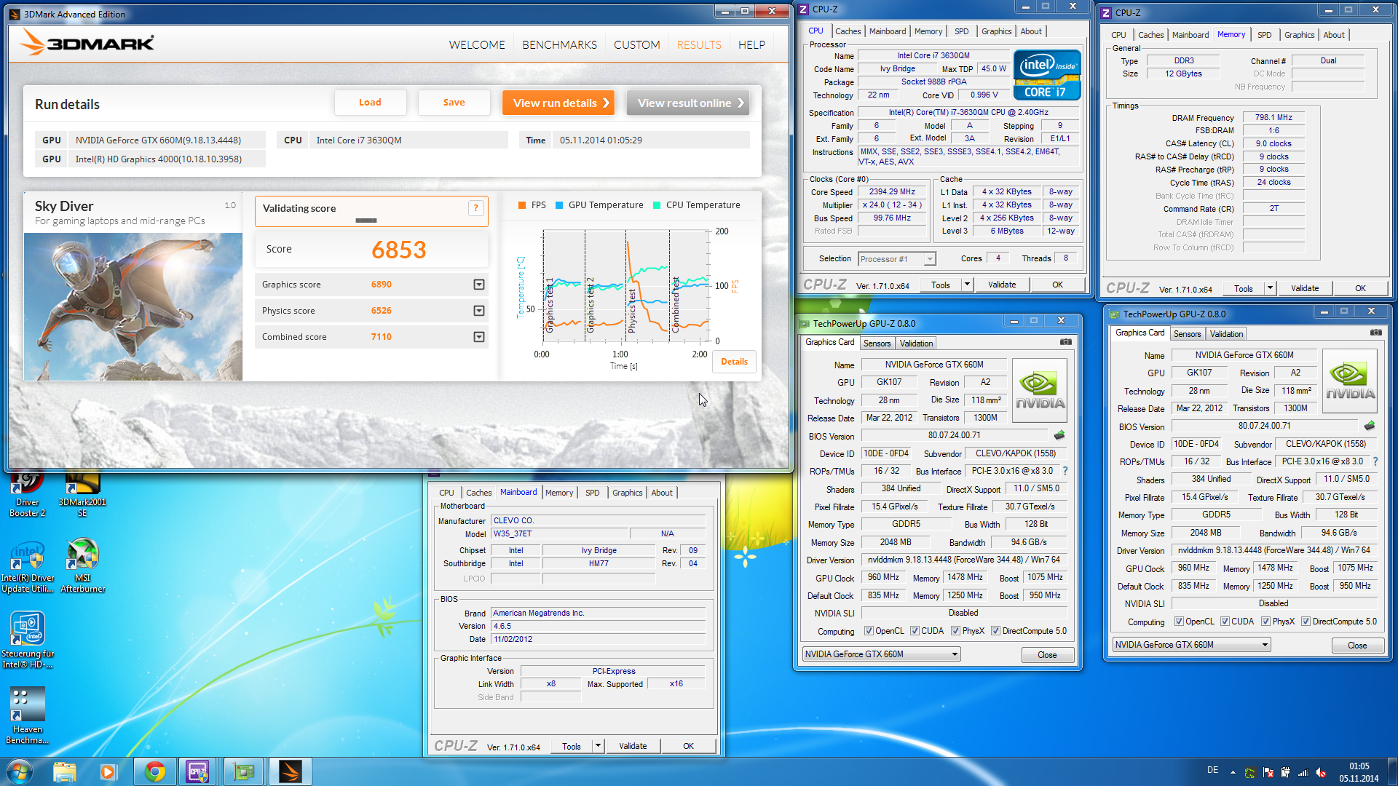Viewport: 1398px width, 786px height.
Task: Toggle DirectCompute 5.0 checkbox in left GPU-Z
Action: coord(995,631)
